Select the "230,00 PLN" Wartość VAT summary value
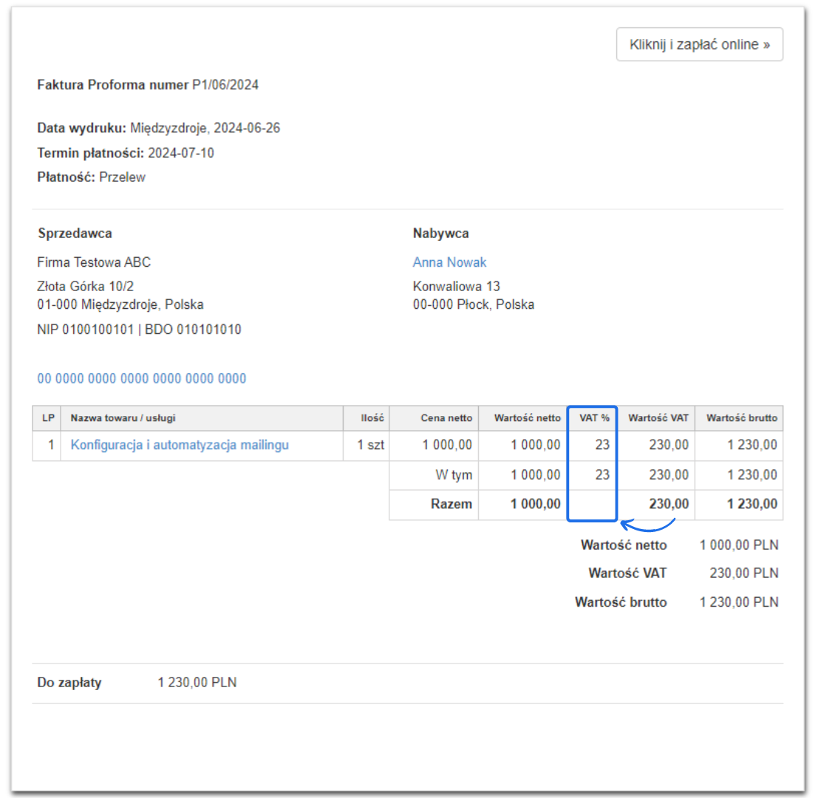 pos(739,573)
